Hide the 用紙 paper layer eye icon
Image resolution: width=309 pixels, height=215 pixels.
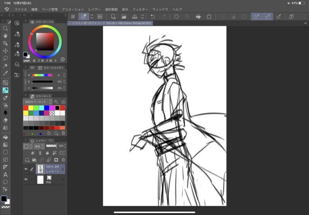(26, 180)
